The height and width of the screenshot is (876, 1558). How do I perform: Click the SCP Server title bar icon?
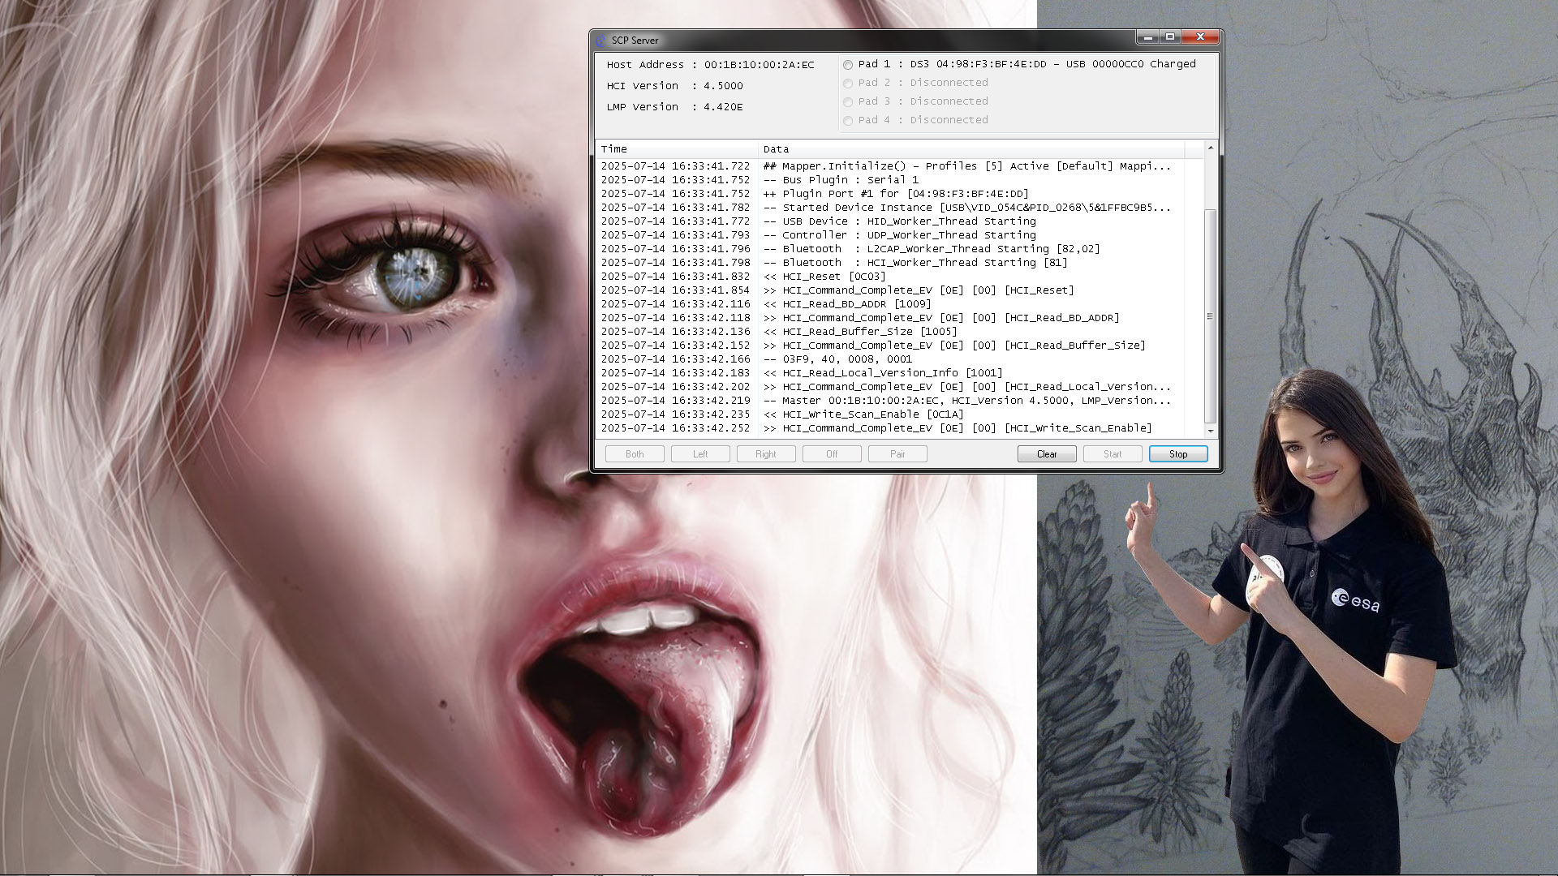pos(600,40)
